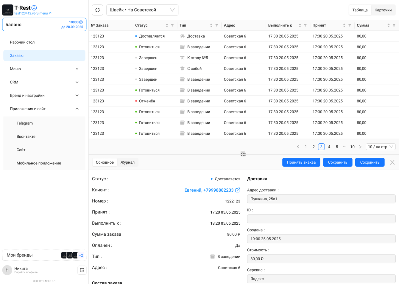
Task: Expand the Меню sidebar section
Action: [44, 69]
